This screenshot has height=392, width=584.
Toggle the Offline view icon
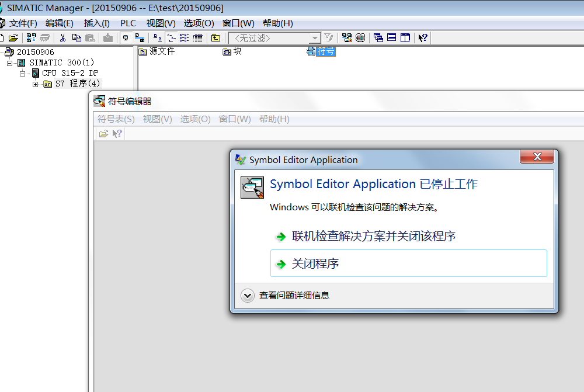pyautogui.click(x=140, y=37)
